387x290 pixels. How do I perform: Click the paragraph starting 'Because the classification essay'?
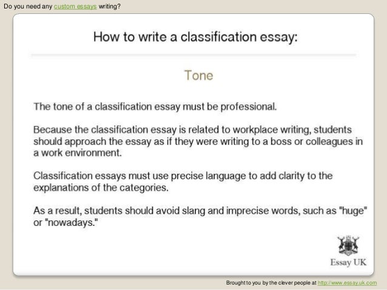point(198,141)
